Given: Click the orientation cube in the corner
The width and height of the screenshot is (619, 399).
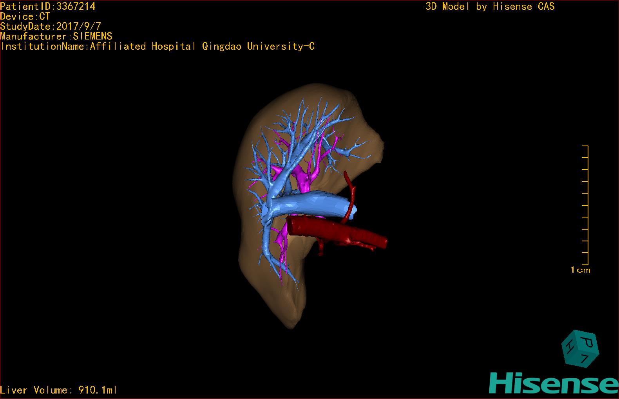Looking at the screenshot, I should 580,348.
